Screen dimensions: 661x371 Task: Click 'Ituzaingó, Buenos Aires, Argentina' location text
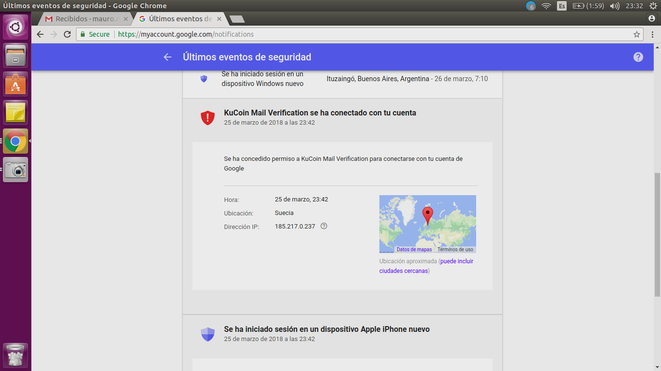point(378,79)
